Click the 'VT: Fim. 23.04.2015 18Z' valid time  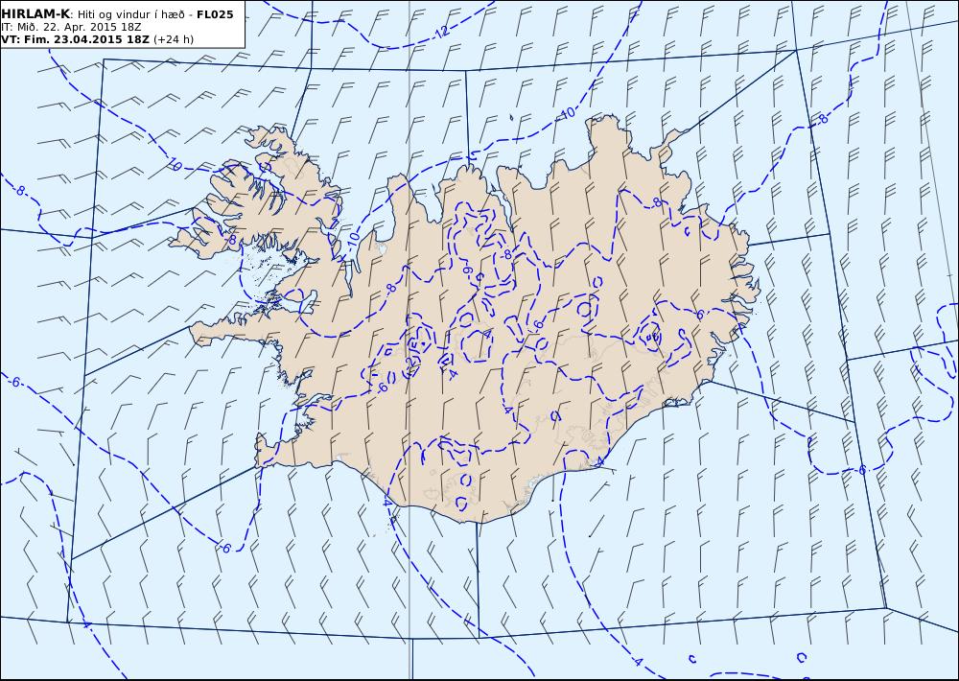tap(75, 39)
